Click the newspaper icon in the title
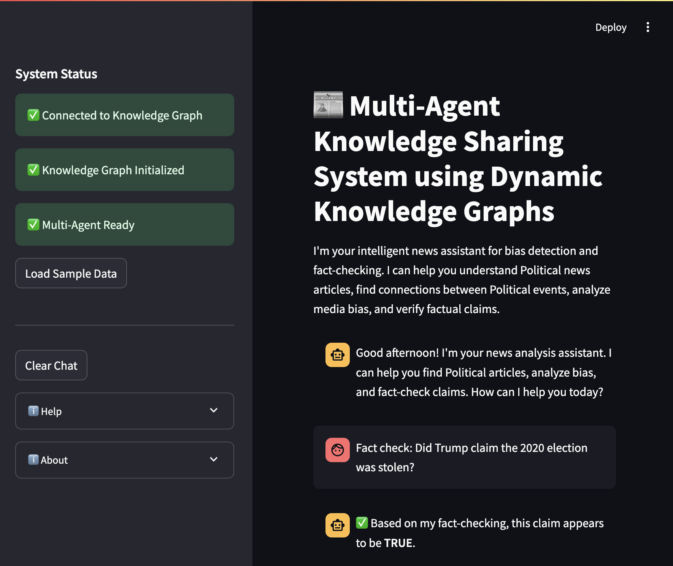 pyautogui.click(x=328, y=105)
